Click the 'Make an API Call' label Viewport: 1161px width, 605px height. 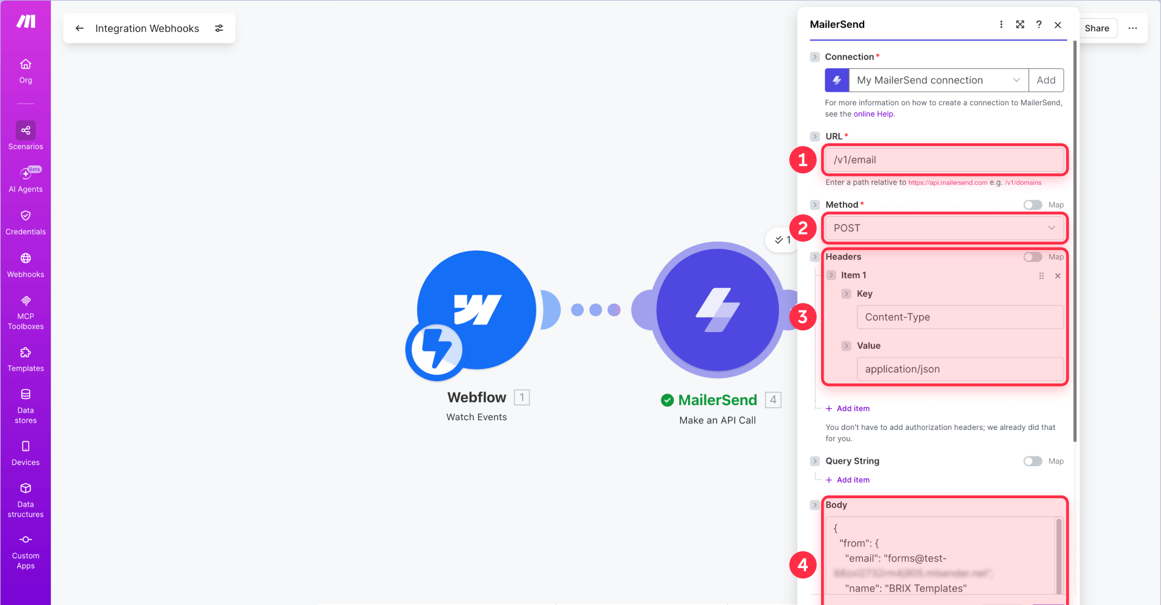(717, 420)
